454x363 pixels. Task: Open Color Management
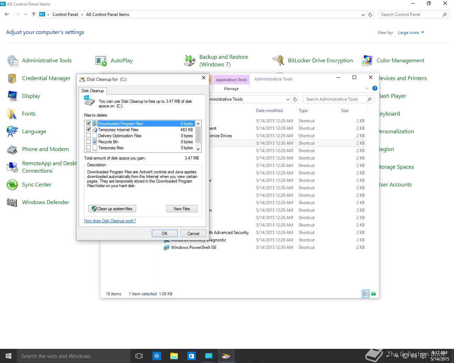coord(393,61)
